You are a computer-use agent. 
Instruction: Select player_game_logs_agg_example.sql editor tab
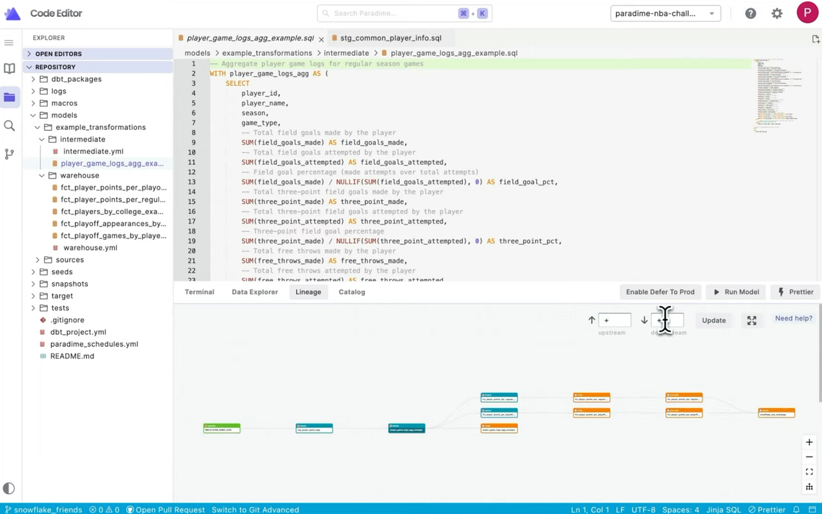tap(250, 38)
